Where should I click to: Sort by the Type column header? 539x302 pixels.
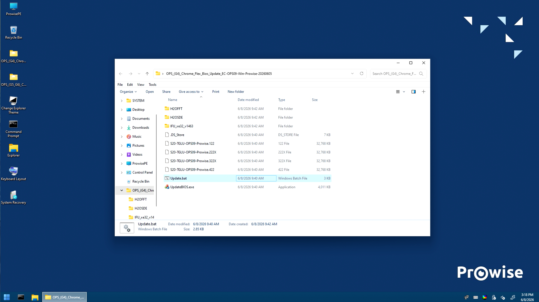point(282,100)
